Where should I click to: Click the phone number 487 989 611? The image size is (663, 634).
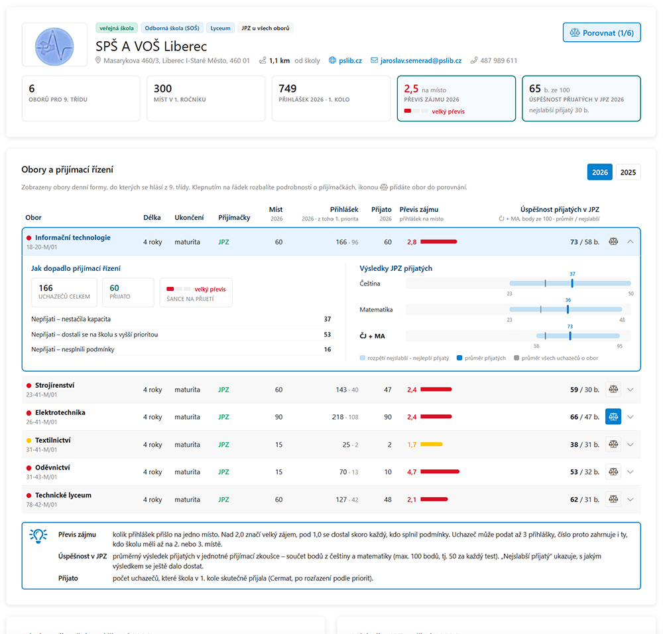499,60
